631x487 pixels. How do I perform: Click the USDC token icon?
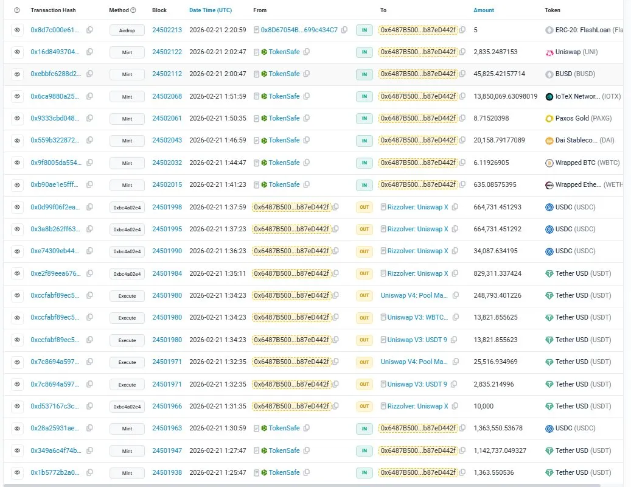tap(549, 207)
